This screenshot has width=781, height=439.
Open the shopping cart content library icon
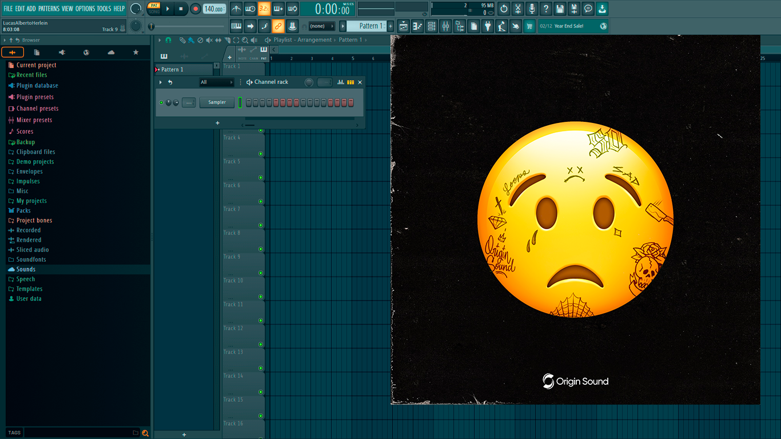coord(529,26)
